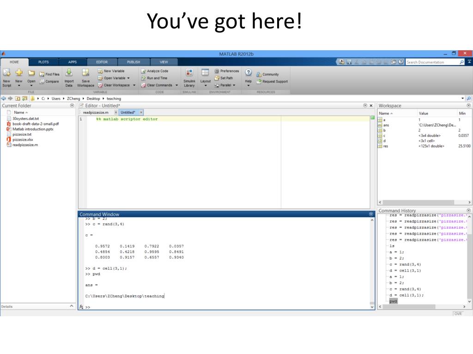
Task: Switch to the EDITOR tab
Action: pyautogui.click(x=102, y=62)
